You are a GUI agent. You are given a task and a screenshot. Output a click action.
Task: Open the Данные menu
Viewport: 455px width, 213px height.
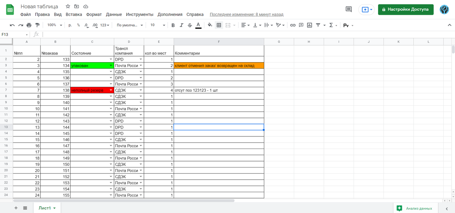coord(114,14)
